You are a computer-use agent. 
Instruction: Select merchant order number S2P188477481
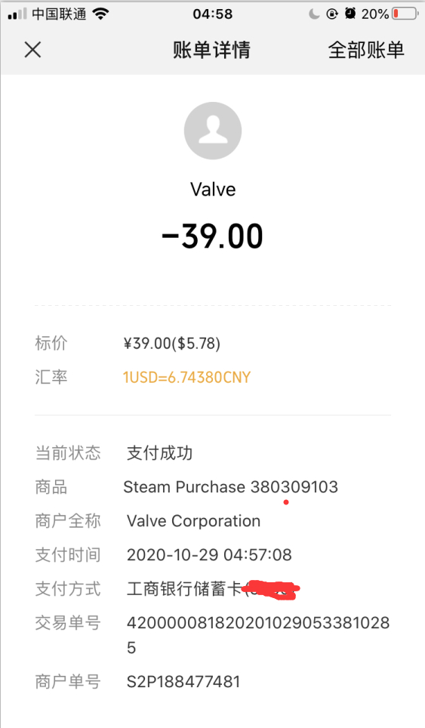[x=183, y=682]
